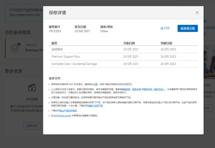Select service tag value 7XTZZD3
Screen dimensions: 215x148
(55, 31)
